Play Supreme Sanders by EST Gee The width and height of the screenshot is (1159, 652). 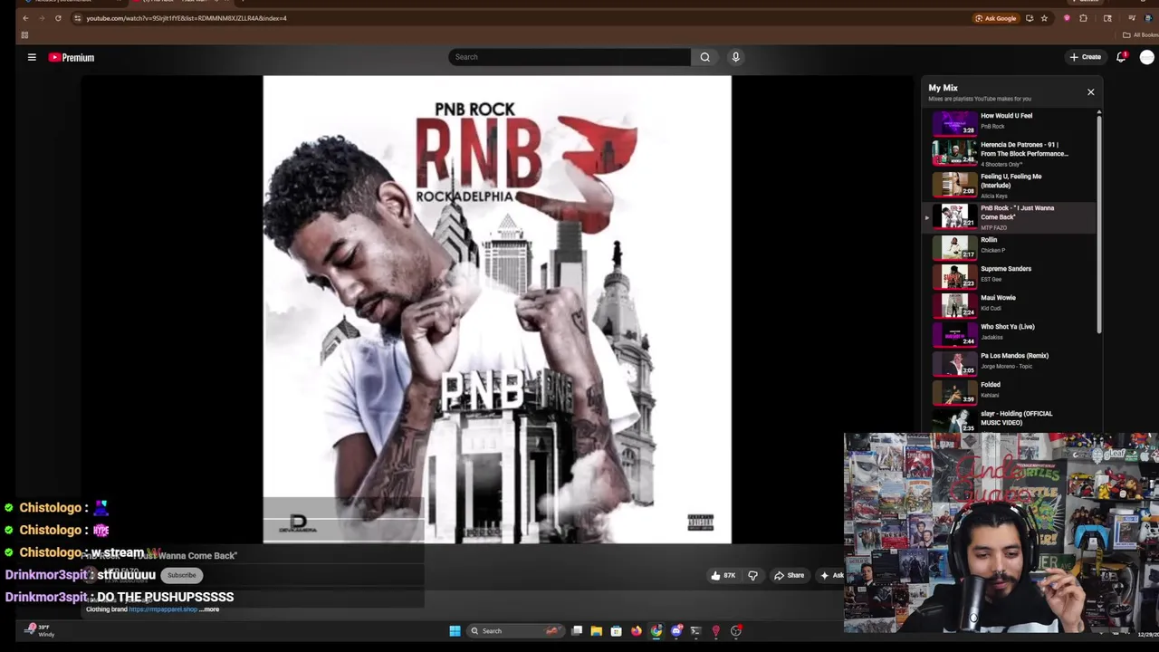[1012, 275]
